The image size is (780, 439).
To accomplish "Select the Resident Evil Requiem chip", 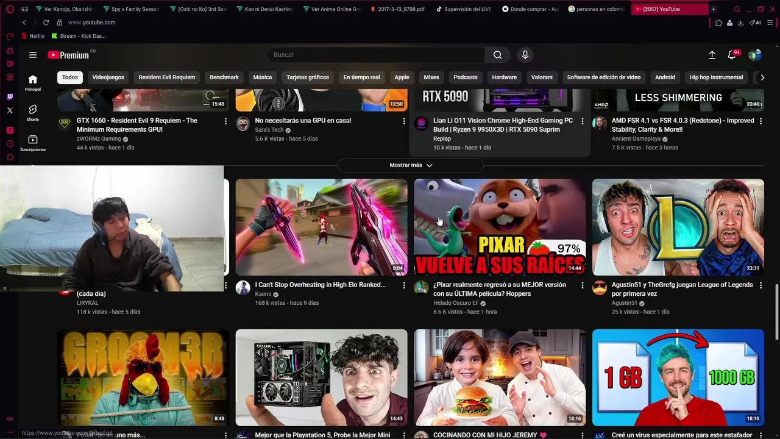I will pos(167,77).
